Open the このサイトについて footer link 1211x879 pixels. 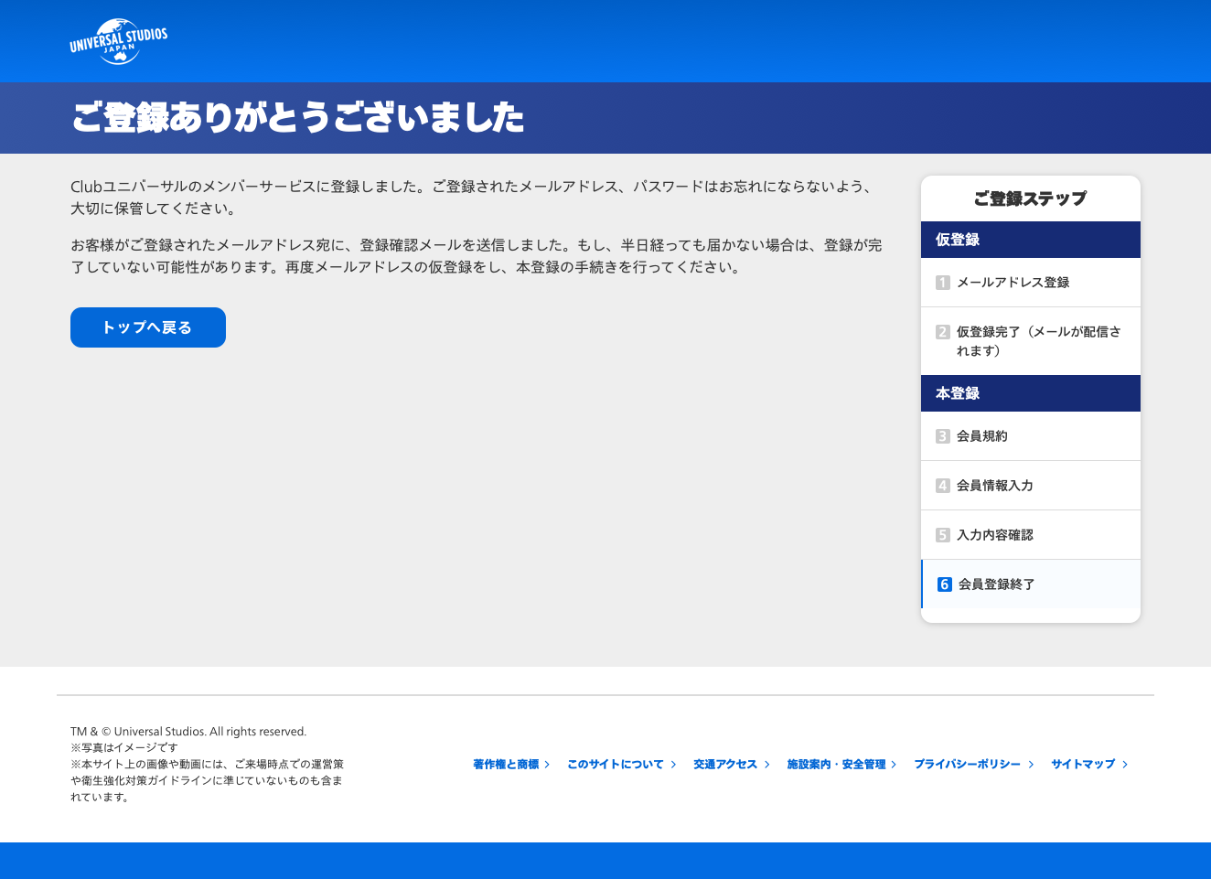tap(622, 765)
